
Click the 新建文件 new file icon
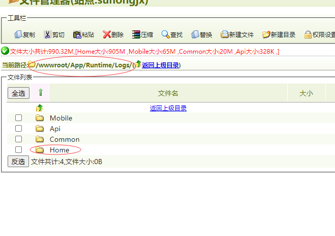[x=225, y=34]
